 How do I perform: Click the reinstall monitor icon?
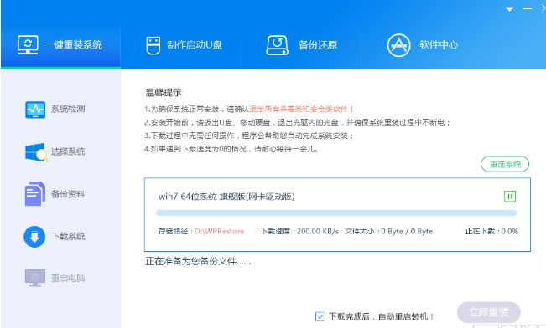(x=28, y=45)
